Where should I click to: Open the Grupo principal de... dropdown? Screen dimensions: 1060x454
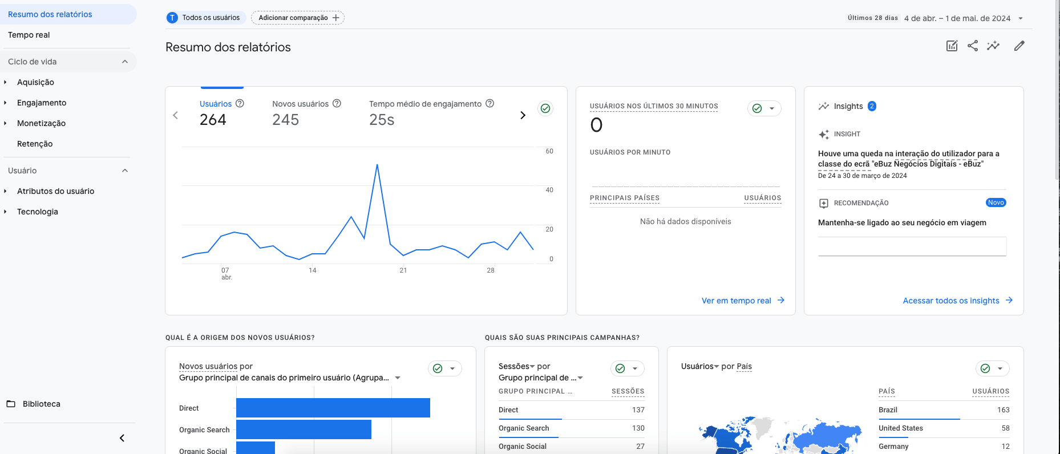(x=580, y=378)
